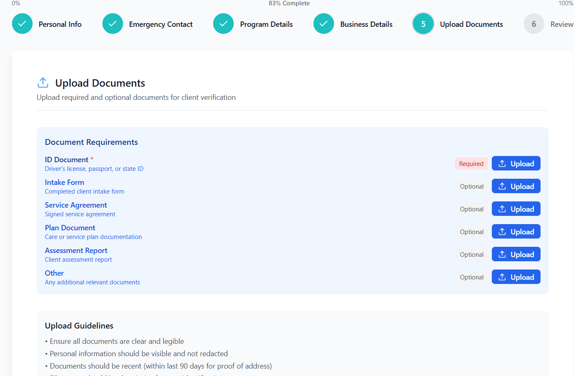The image size is (574, 376).
Task: Click the Business Details checkmark icon
Action: (324, 24)
